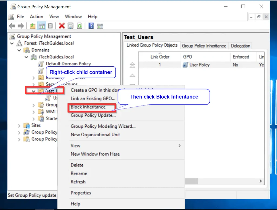Viewport: 277px width, 210px height.
Task: Collapse the Domains tree node
Action: tap(19, 50)
